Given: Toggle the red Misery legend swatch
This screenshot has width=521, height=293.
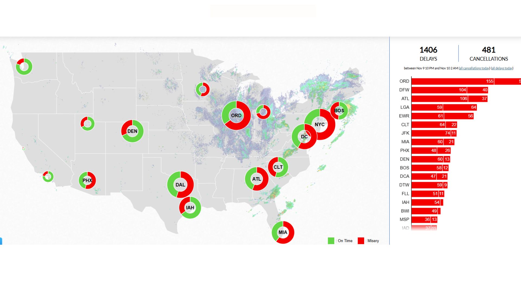Looking at the screenshot, I should click(x=361, y=240).
